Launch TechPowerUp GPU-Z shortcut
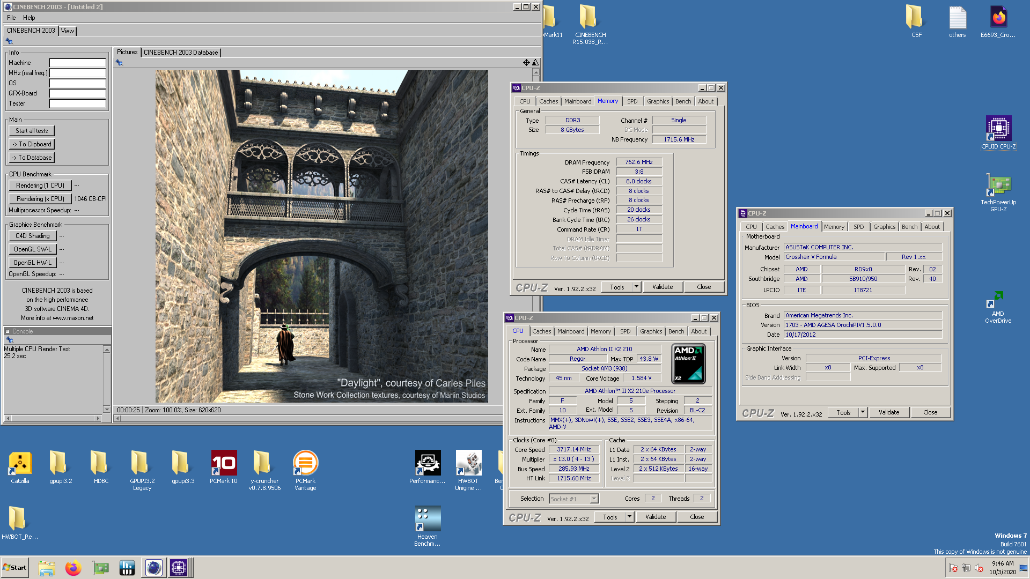Viewport: 1030px width, 579px height. tap(998, 192)
